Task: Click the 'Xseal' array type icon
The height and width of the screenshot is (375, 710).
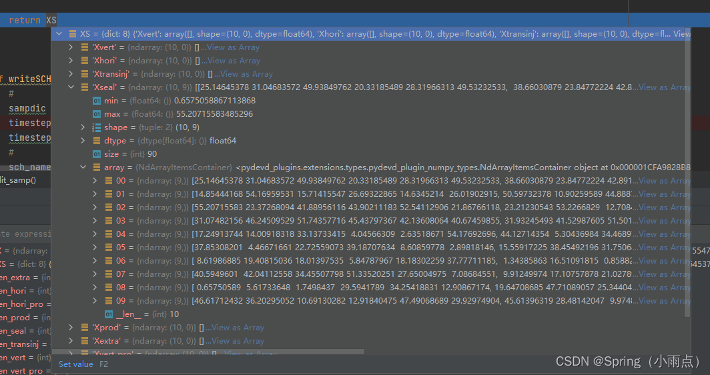Action: click(x=85, y=87)
